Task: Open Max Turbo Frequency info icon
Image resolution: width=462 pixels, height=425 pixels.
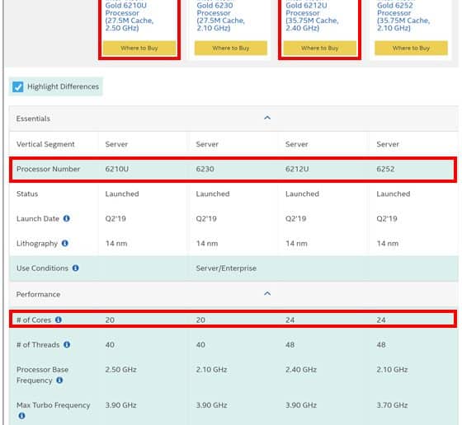Action: (x=21, y=416)
